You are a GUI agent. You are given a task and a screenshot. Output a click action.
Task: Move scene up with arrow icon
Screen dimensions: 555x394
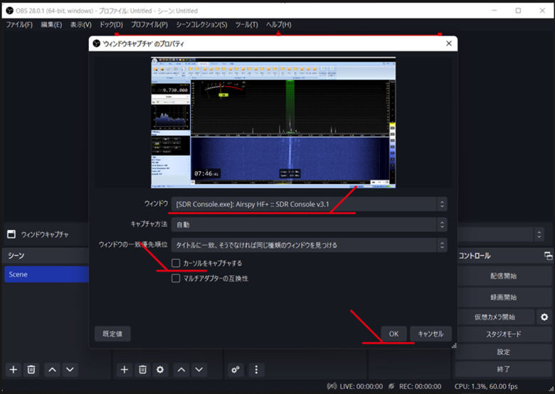tap(52, 370)
